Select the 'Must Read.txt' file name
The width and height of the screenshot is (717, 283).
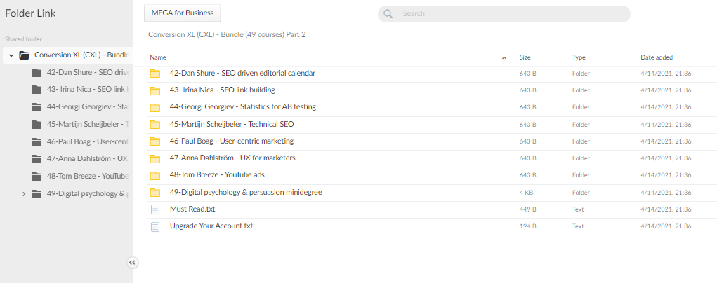(x=192, y=209)
